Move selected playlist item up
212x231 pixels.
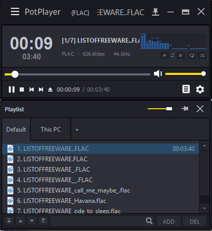point(20,221)
